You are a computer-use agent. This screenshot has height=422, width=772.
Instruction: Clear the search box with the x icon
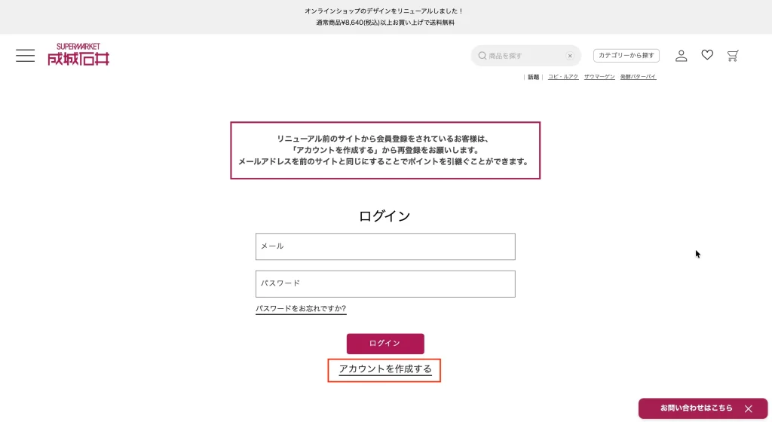570,56
